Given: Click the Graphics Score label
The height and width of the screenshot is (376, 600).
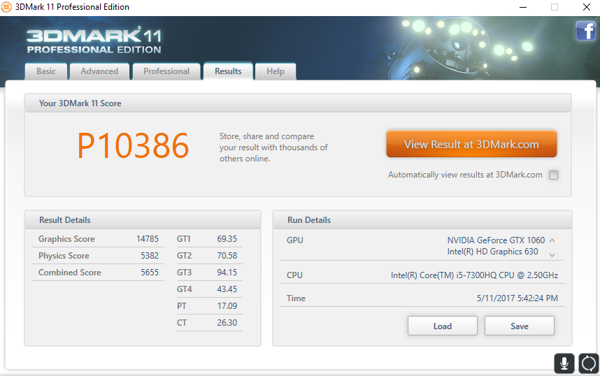Looking at the screenshot, I should [x=66, y=239].
